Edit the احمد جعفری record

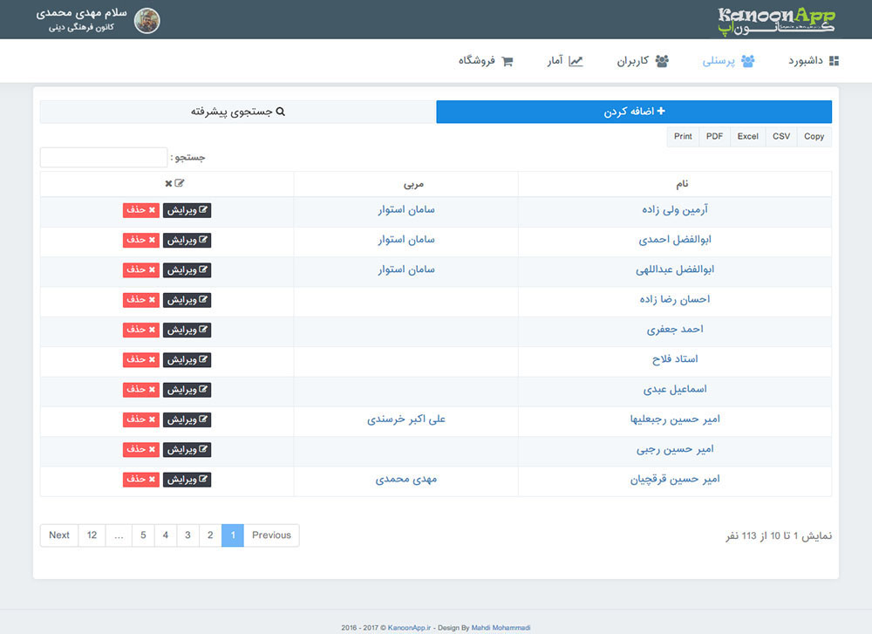click(187, 330)
